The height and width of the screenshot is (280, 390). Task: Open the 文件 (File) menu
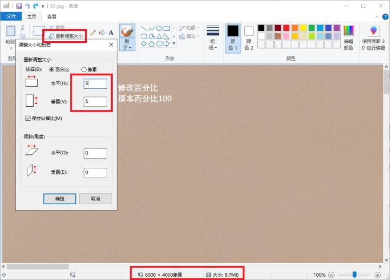(x=11, y=17)
